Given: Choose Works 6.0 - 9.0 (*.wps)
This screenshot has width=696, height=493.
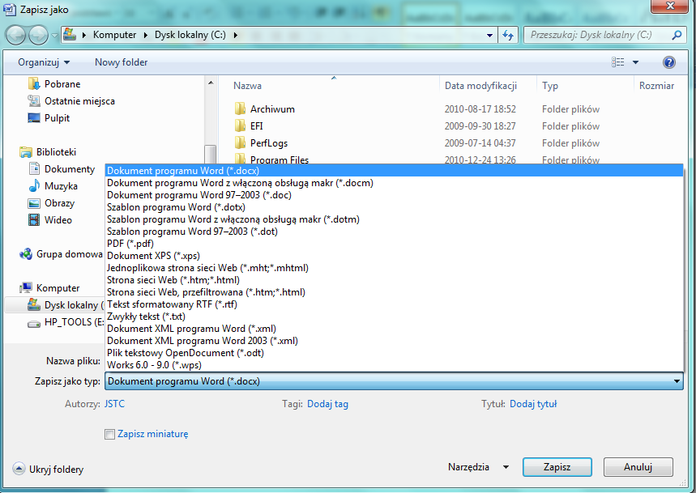Looking at the screenshot, I should tap(394, 365).
